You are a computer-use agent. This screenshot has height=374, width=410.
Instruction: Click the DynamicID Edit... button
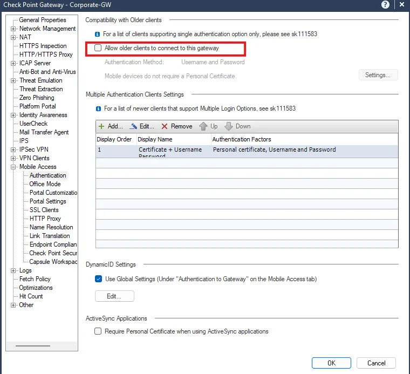pos(114,296)
